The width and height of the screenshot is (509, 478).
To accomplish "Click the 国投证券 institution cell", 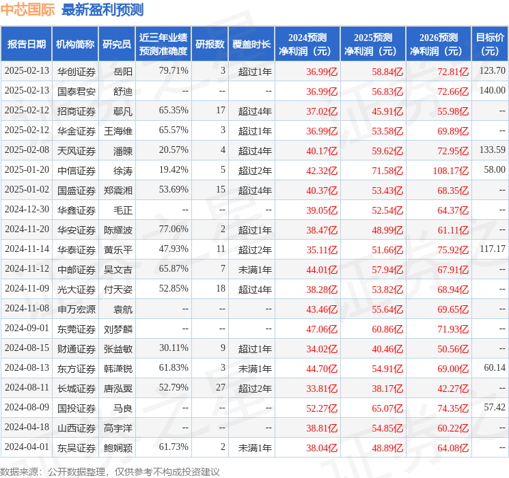I will click(x=77, y=408).
